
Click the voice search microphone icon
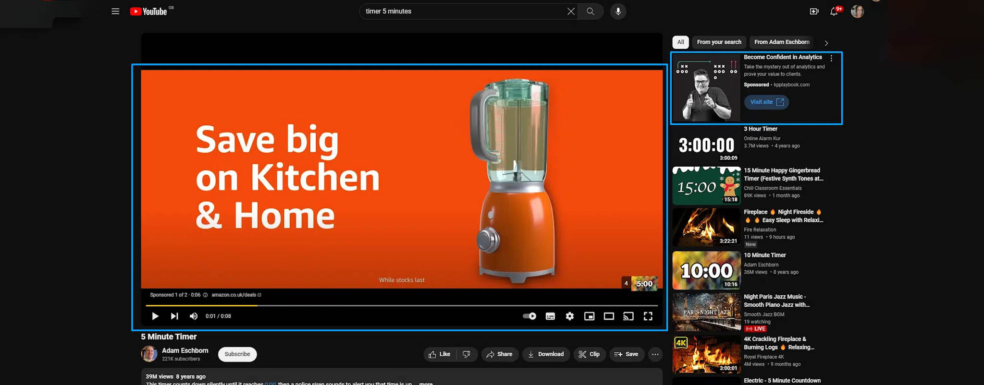618,11
